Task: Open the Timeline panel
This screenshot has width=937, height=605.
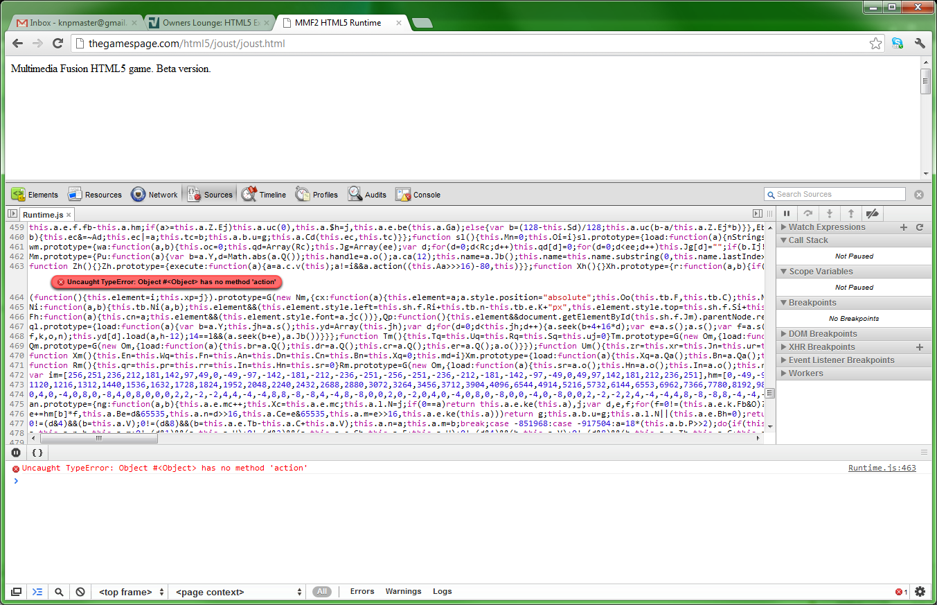Action: click(x=264, y=195)
